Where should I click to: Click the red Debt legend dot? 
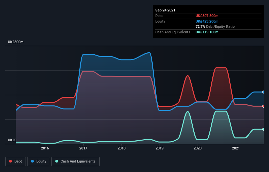[x=10, y=161]
